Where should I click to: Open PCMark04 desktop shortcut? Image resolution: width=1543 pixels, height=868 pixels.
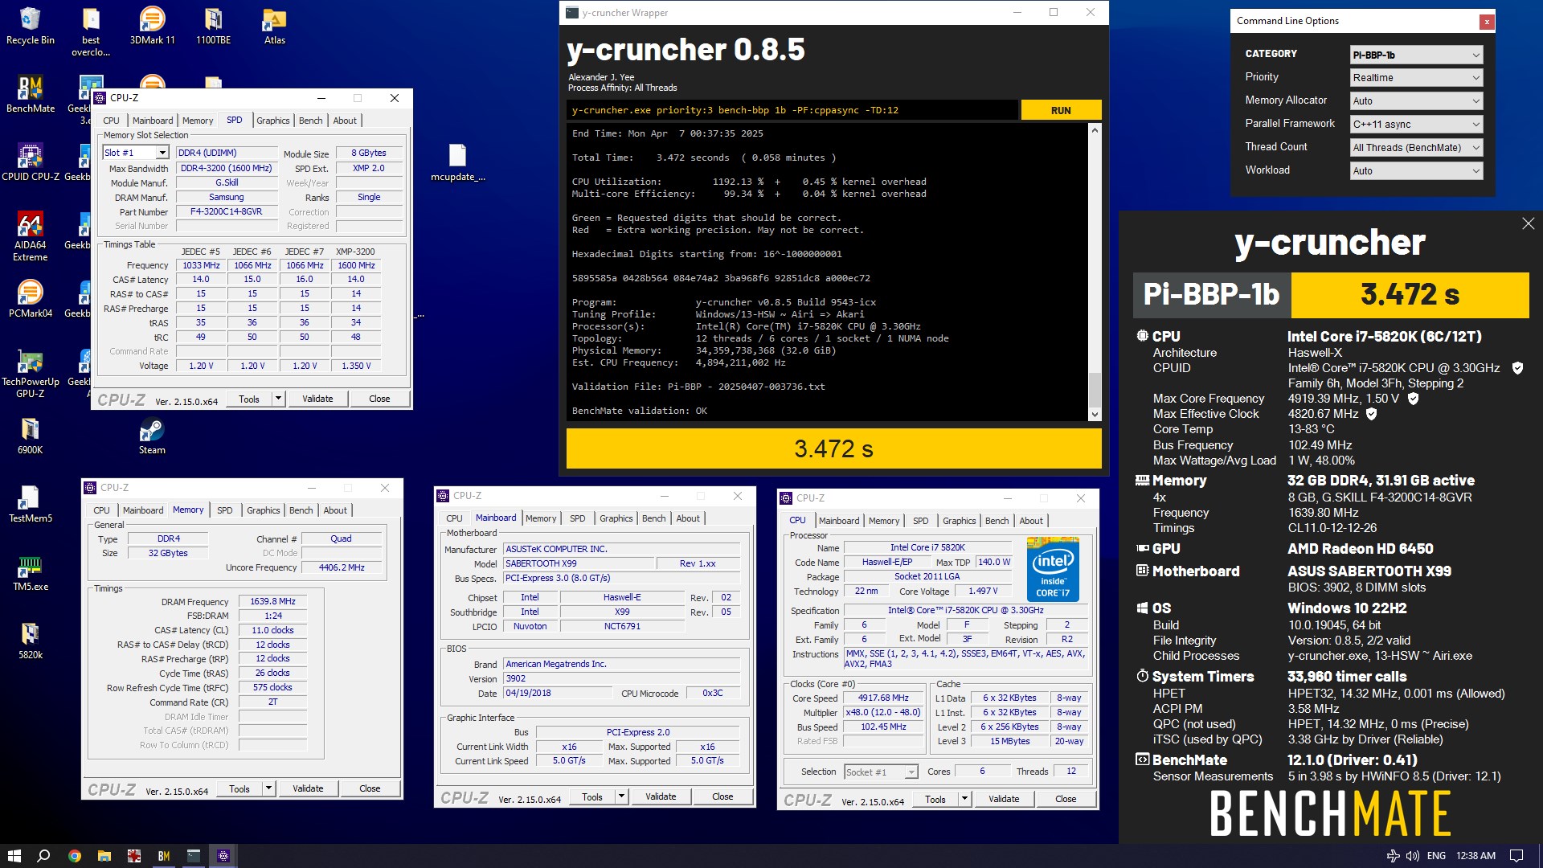(30, 299)
